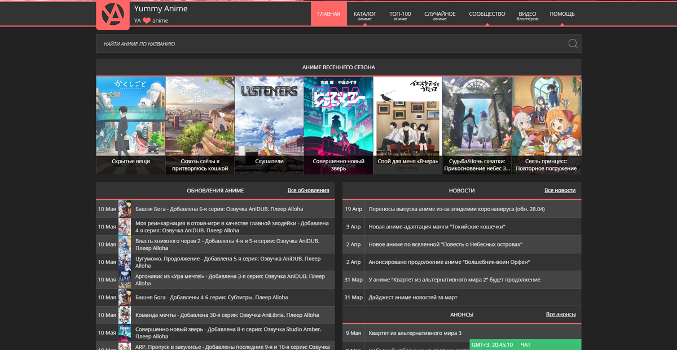Click thumbnail icon beside Власть книжного червя 2
The height and width of the screenshot is (350, 677).
125,244
